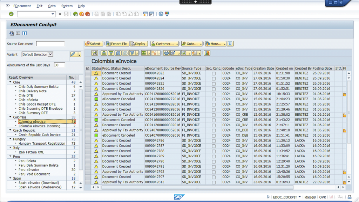Screen dimensions: 359x202
Task: Open the Help menu
Action: [x=81, y=6]
